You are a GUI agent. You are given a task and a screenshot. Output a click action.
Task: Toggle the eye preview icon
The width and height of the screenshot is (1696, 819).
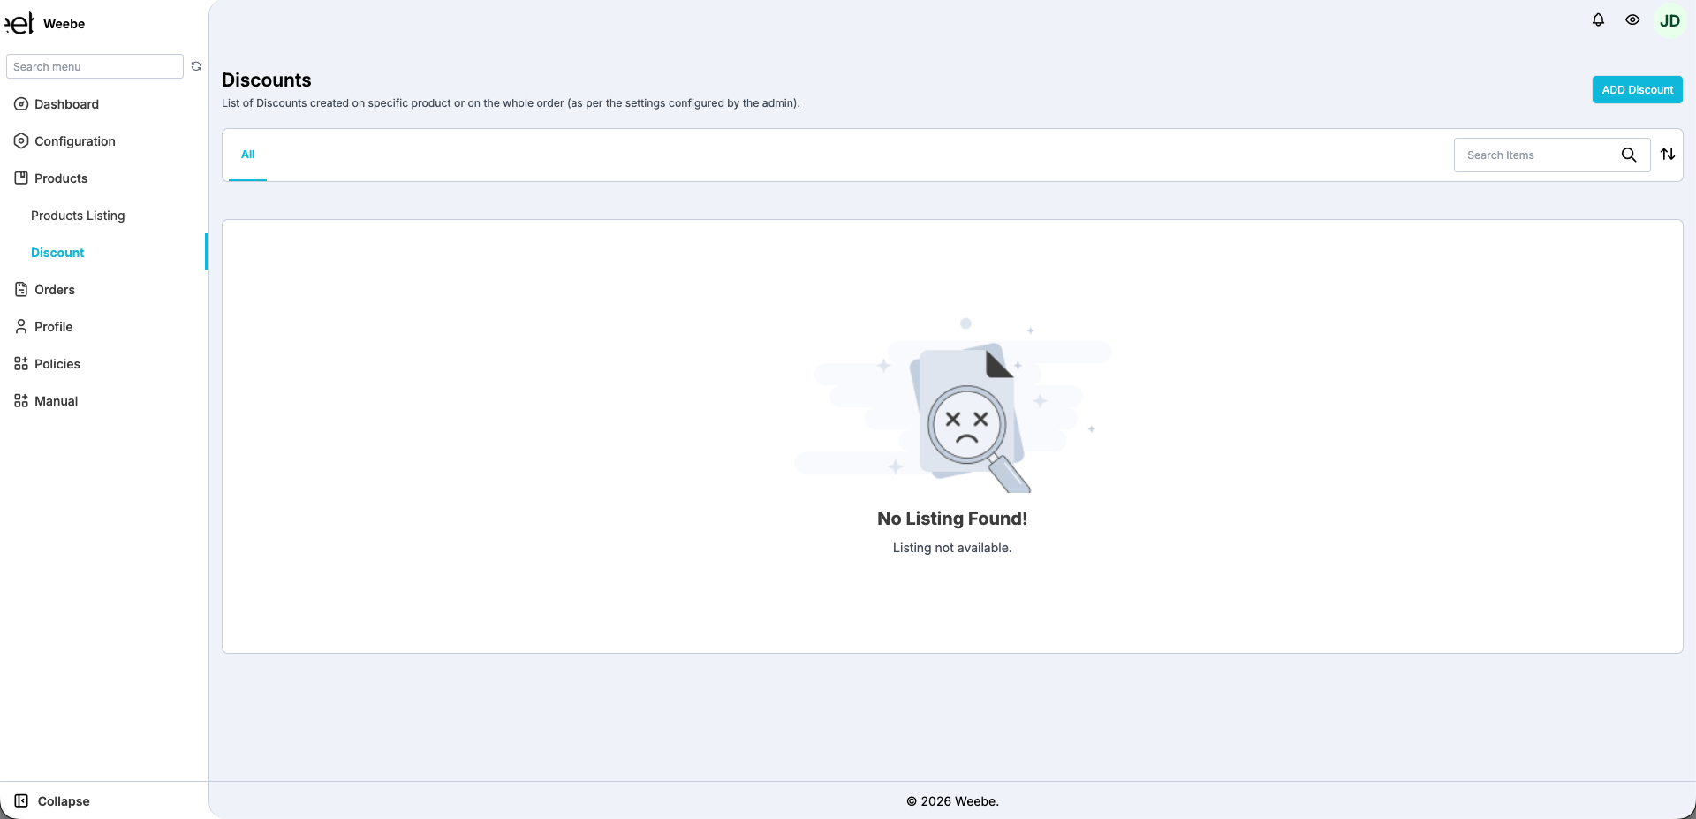[1632, 20]
